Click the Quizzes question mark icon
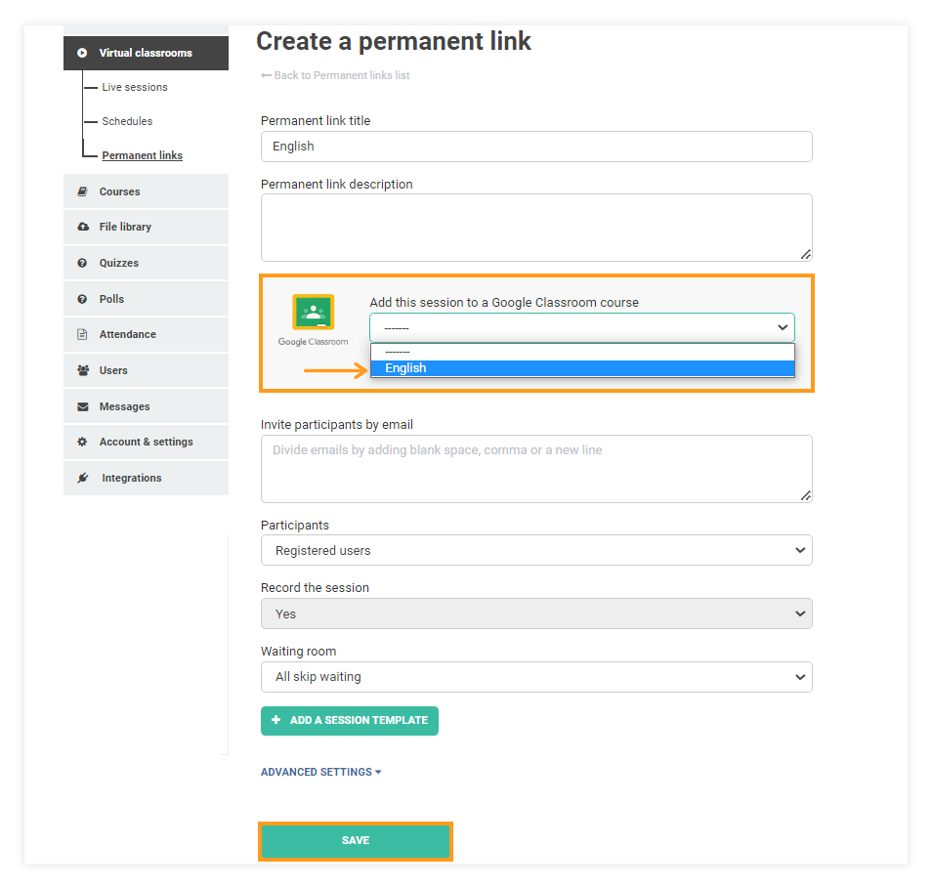The width and height of the screenshot is (933, 889). point(82,263)
